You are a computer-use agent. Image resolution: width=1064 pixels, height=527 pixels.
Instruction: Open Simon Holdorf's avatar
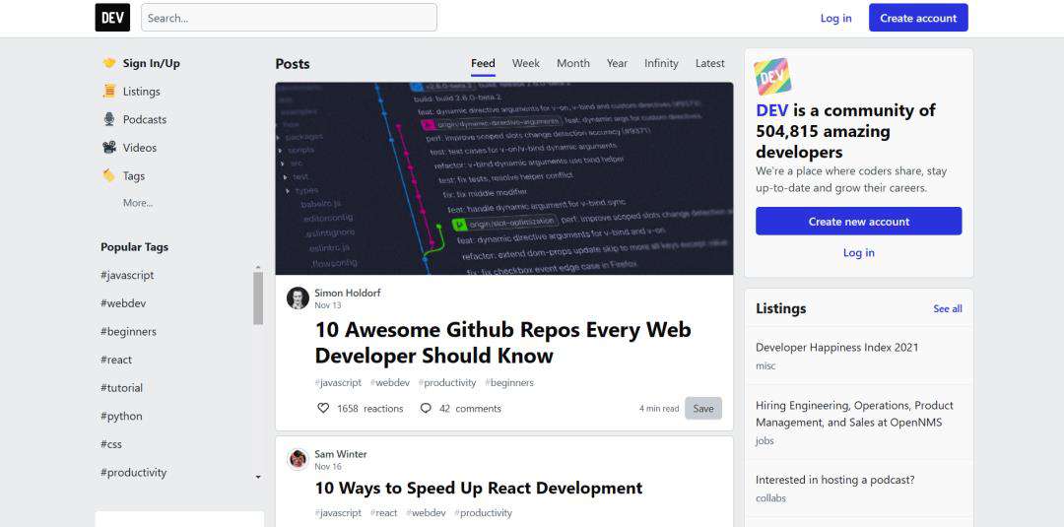tap(298, 297)
